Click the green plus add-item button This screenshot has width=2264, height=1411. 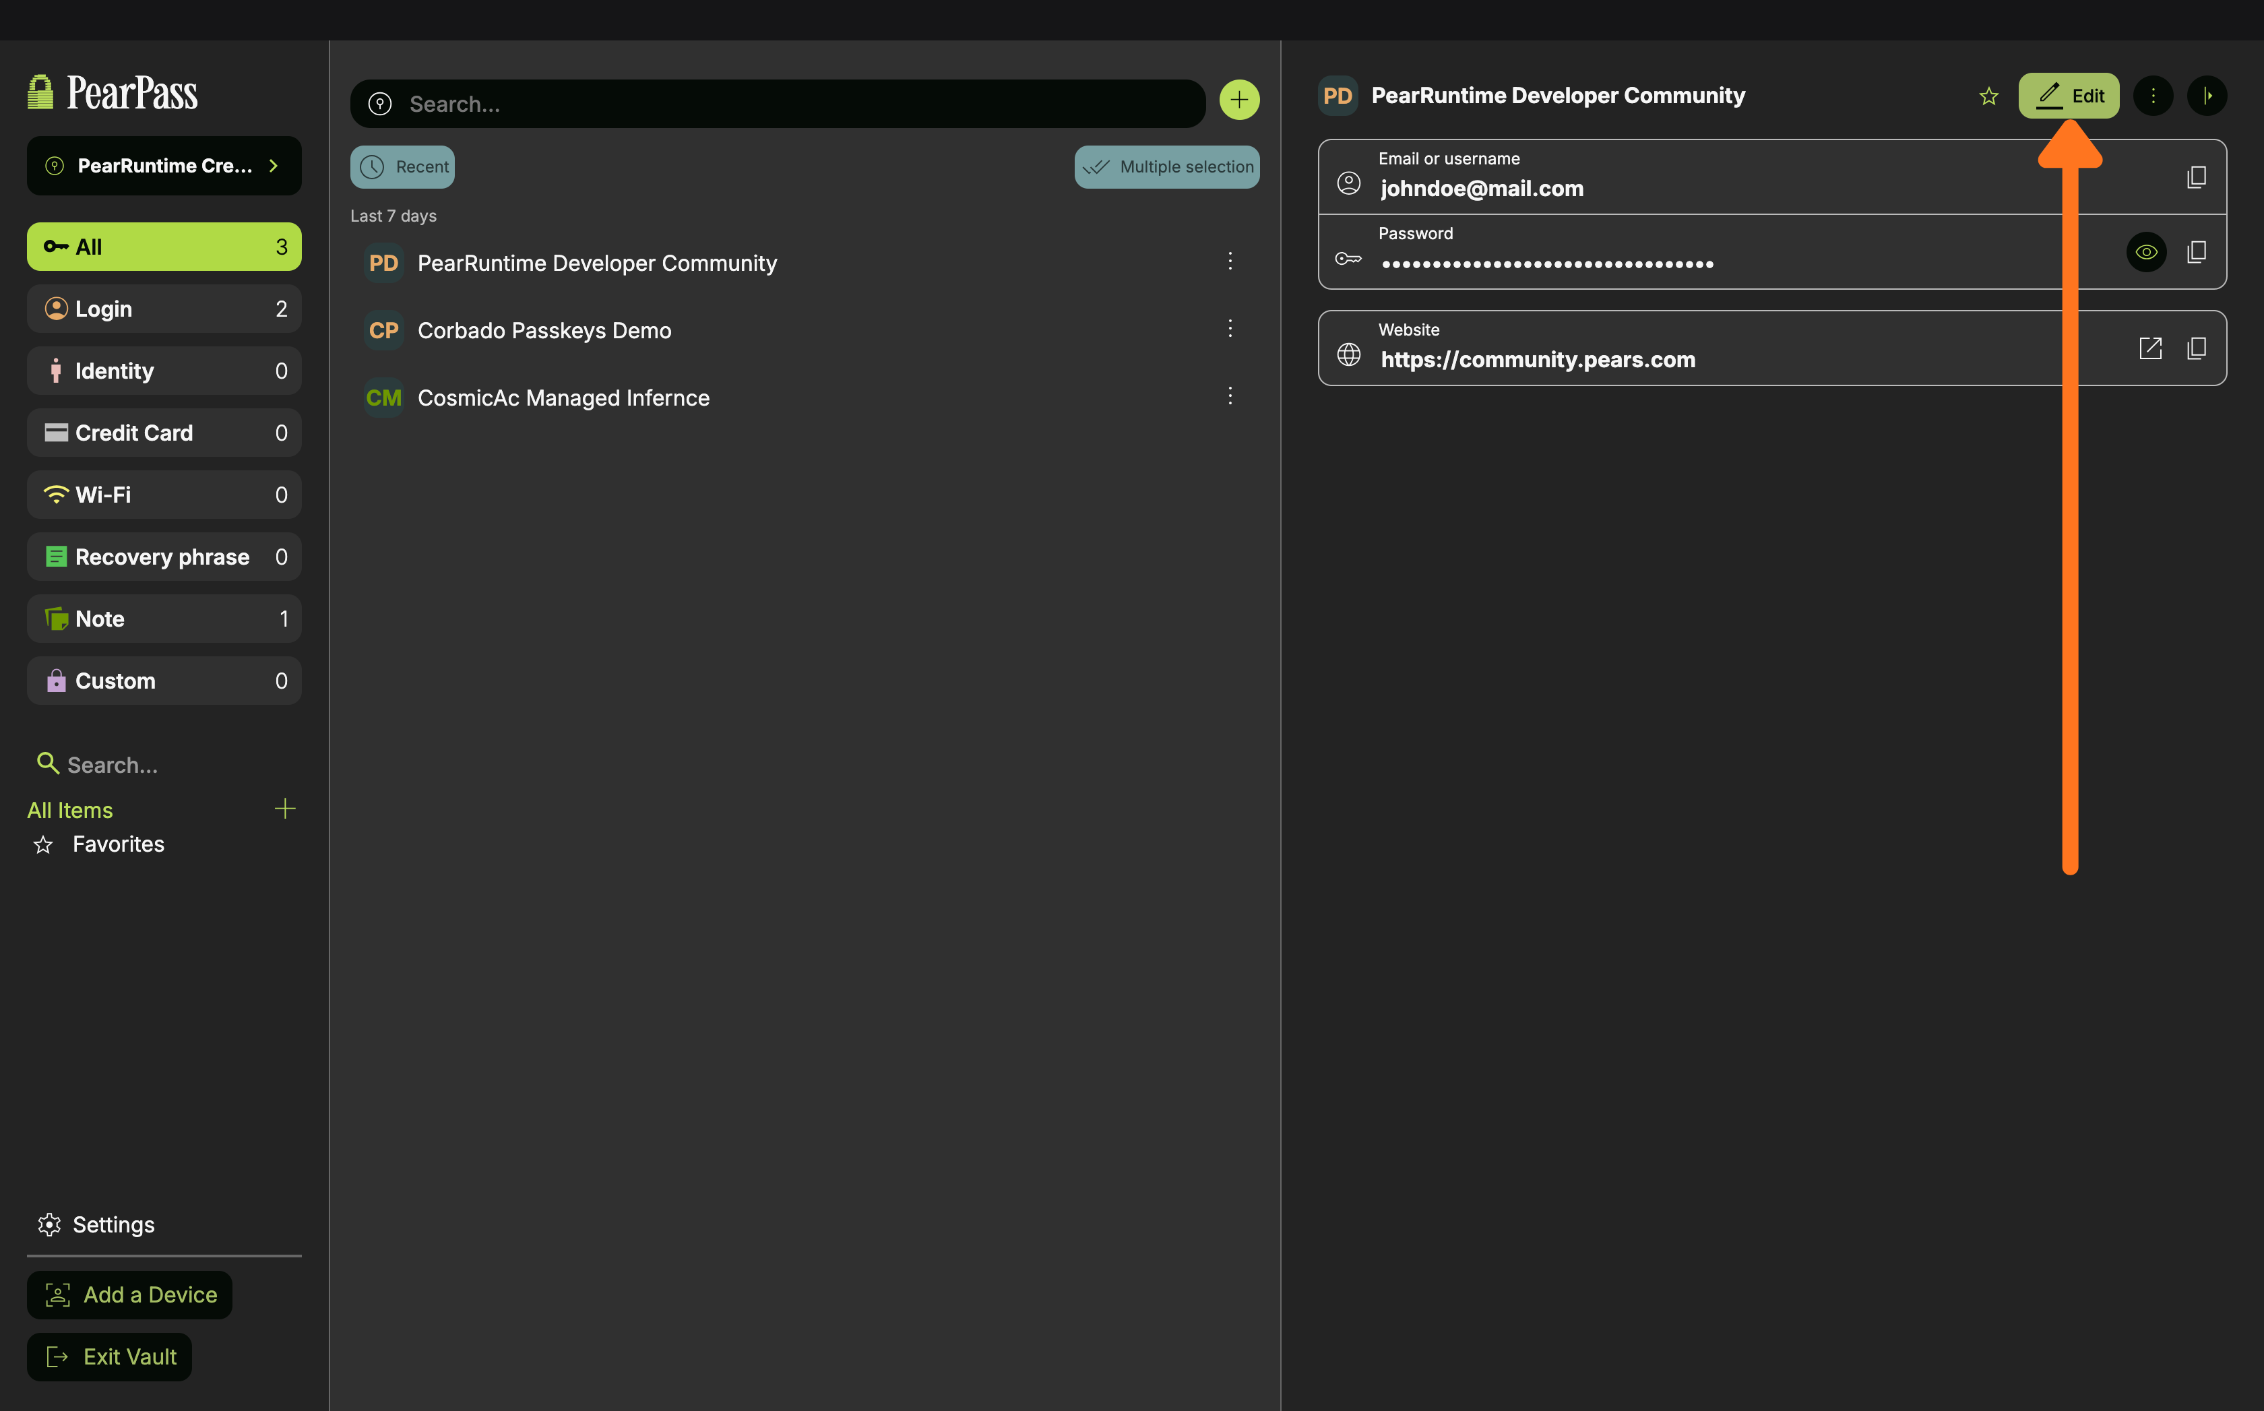1238,100
